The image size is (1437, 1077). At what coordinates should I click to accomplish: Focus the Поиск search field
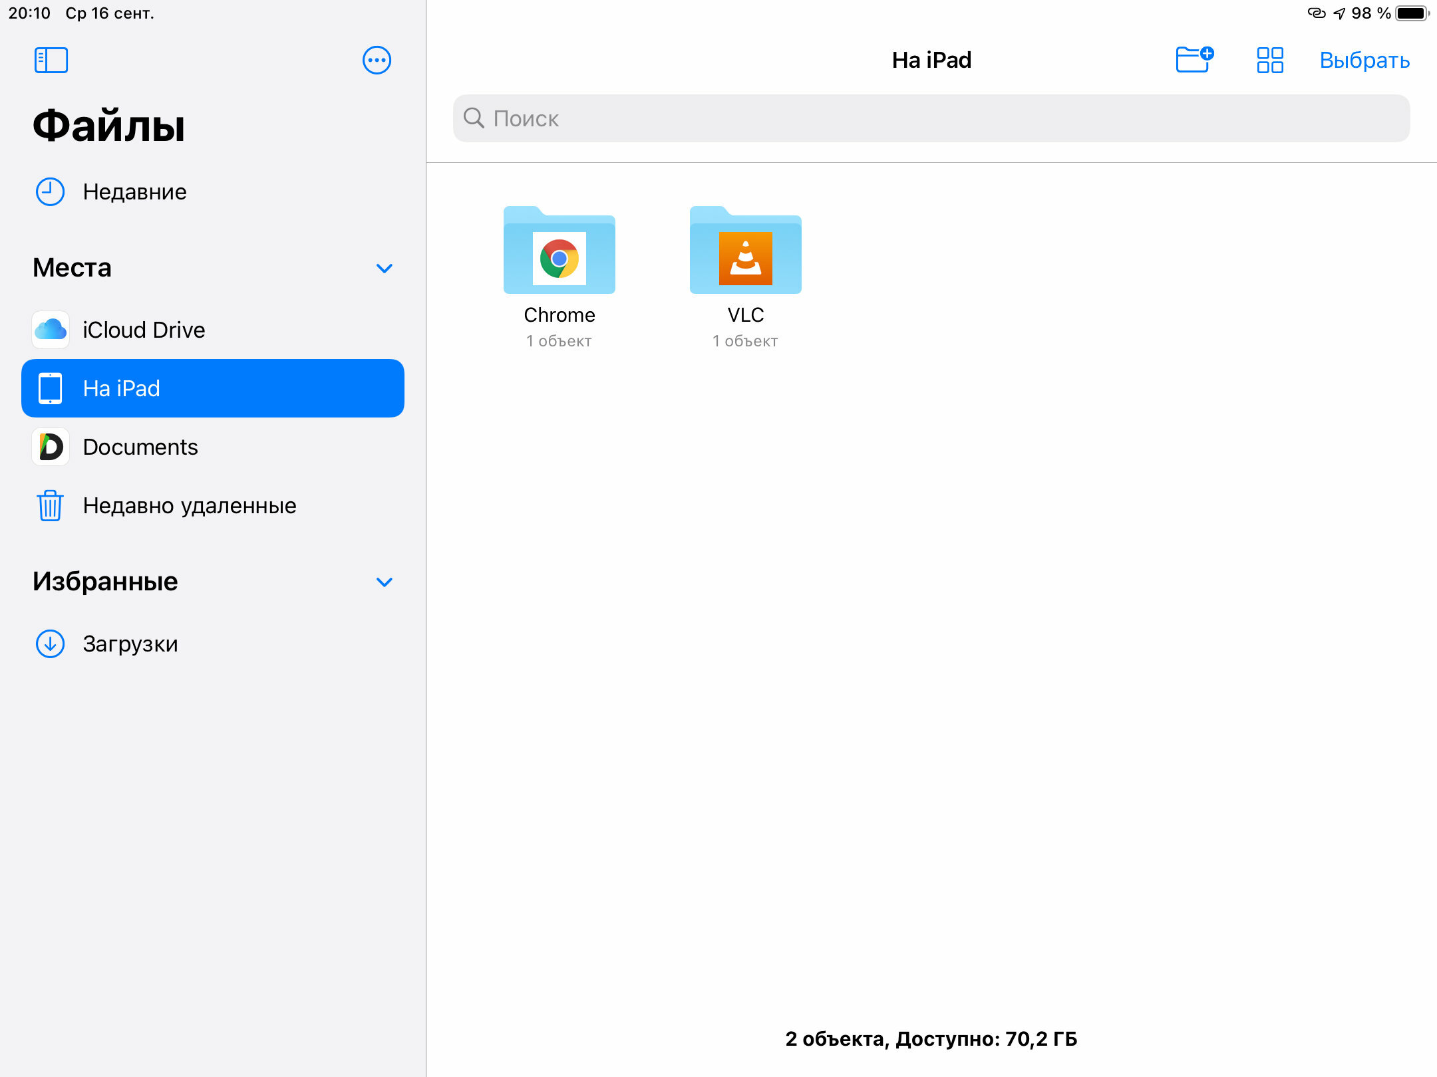click(x=931, y=118)
